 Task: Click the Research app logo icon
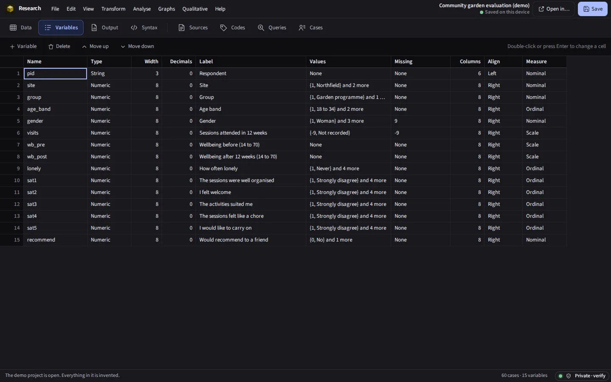tap(10, 8)
